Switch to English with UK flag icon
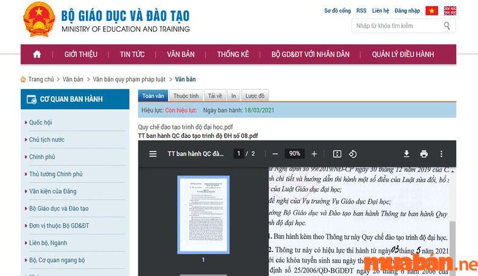The width and height of the screenshot is (478, 276). point(450,10)
